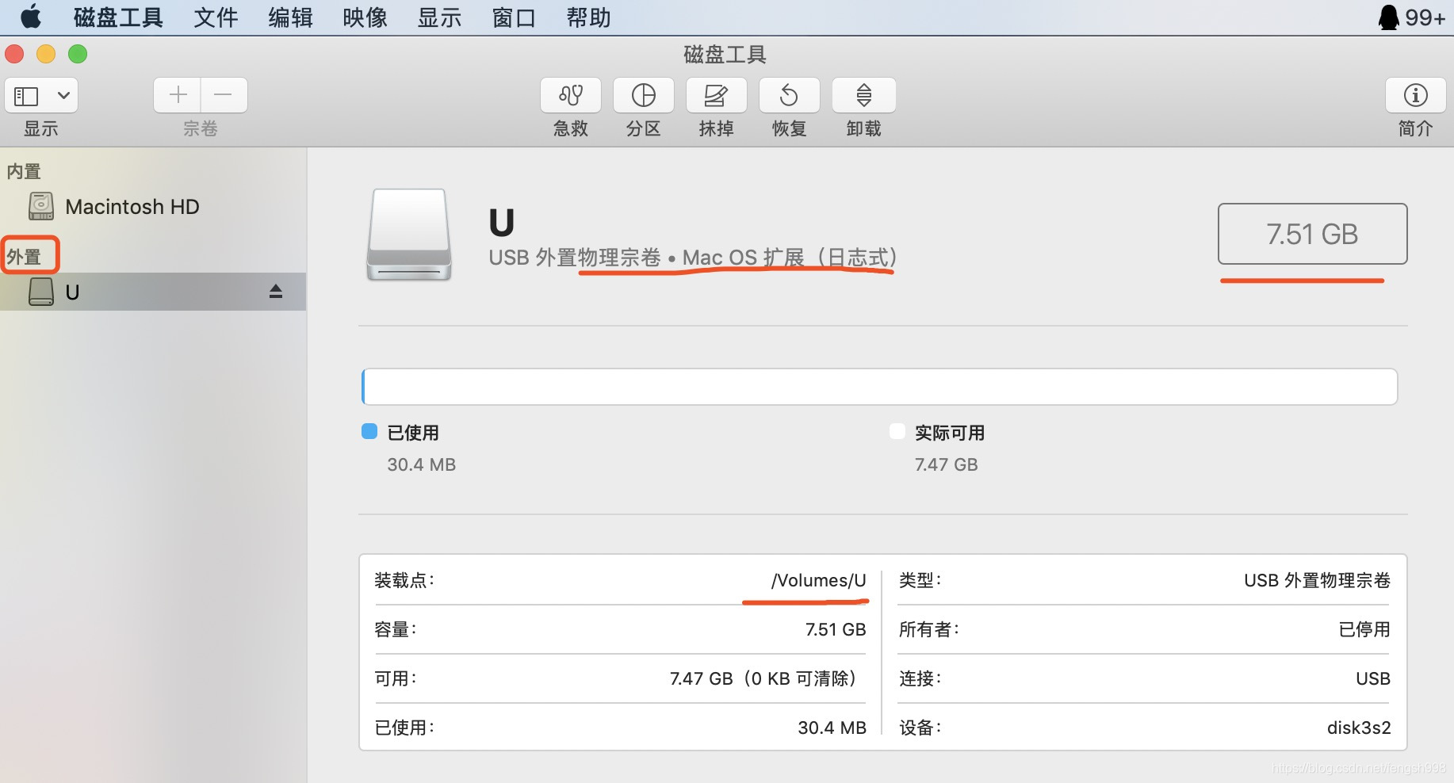Click the USB 外置物理宗卷 type value in table
The width and height of the screenshot is (1454, 783).
(1317, 580)
